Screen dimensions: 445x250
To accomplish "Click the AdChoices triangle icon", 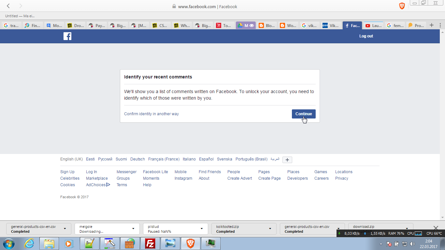I will [x=108, y=185].
